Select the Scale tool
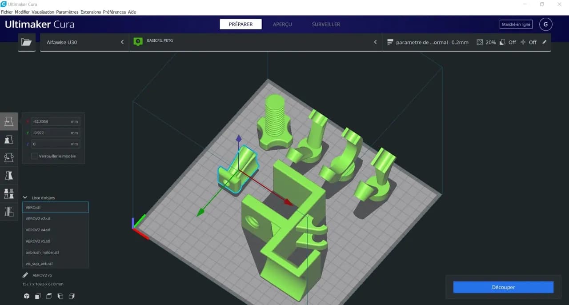 click(x=9, y=139)
